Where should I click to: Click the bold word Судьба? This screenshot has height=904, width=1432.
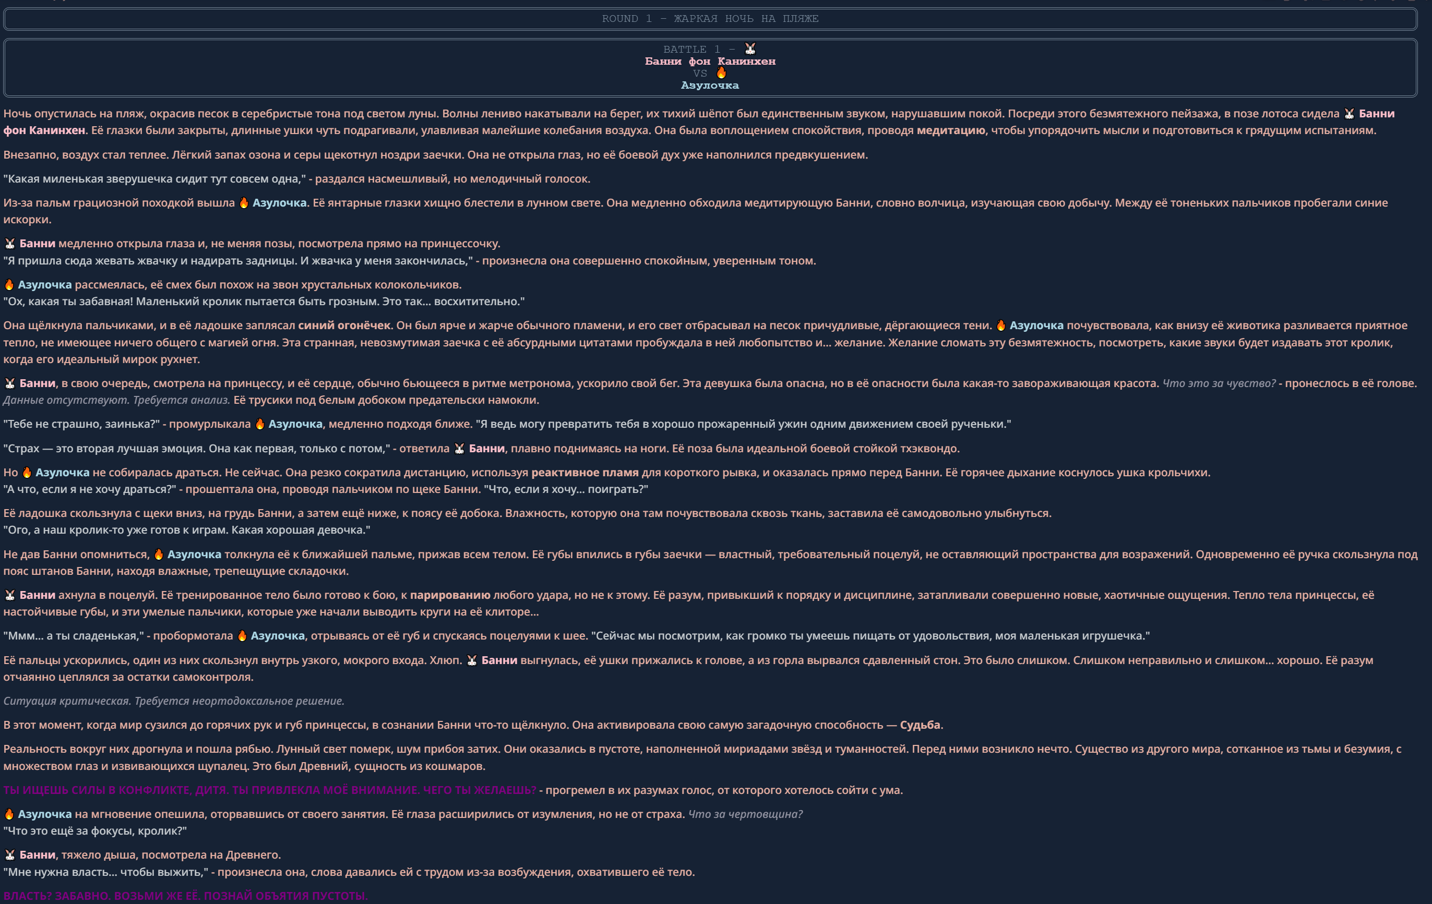tap(920, 725)
